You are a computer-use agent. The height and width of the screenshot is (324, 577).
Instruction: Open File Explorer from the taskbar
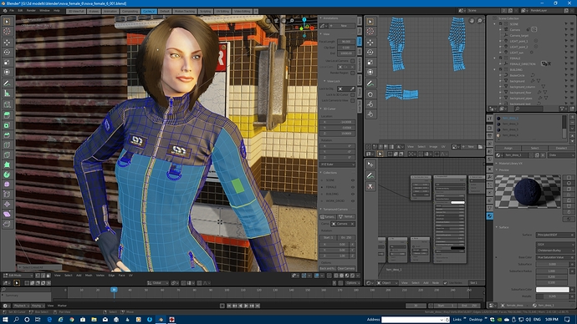(94, 320)
